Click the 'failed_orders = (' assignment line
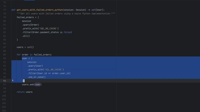The image size is (200, 112). pos(28,17)
